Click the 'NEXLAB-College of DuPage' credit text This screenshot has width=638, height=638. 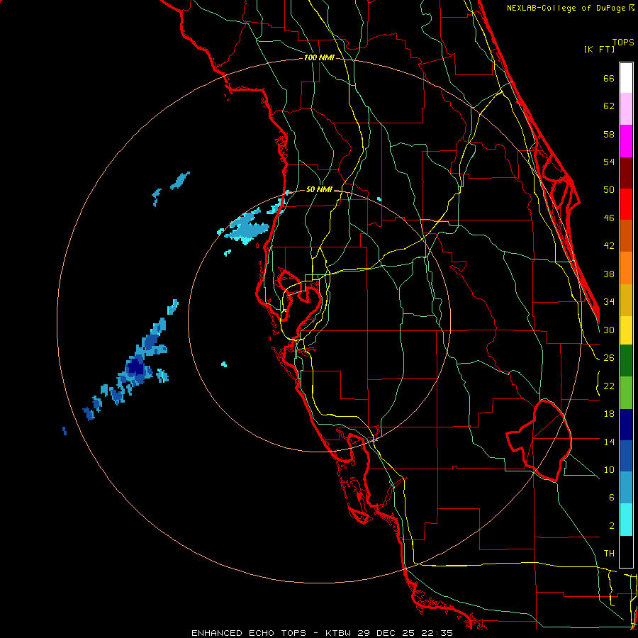click(566, 8)
